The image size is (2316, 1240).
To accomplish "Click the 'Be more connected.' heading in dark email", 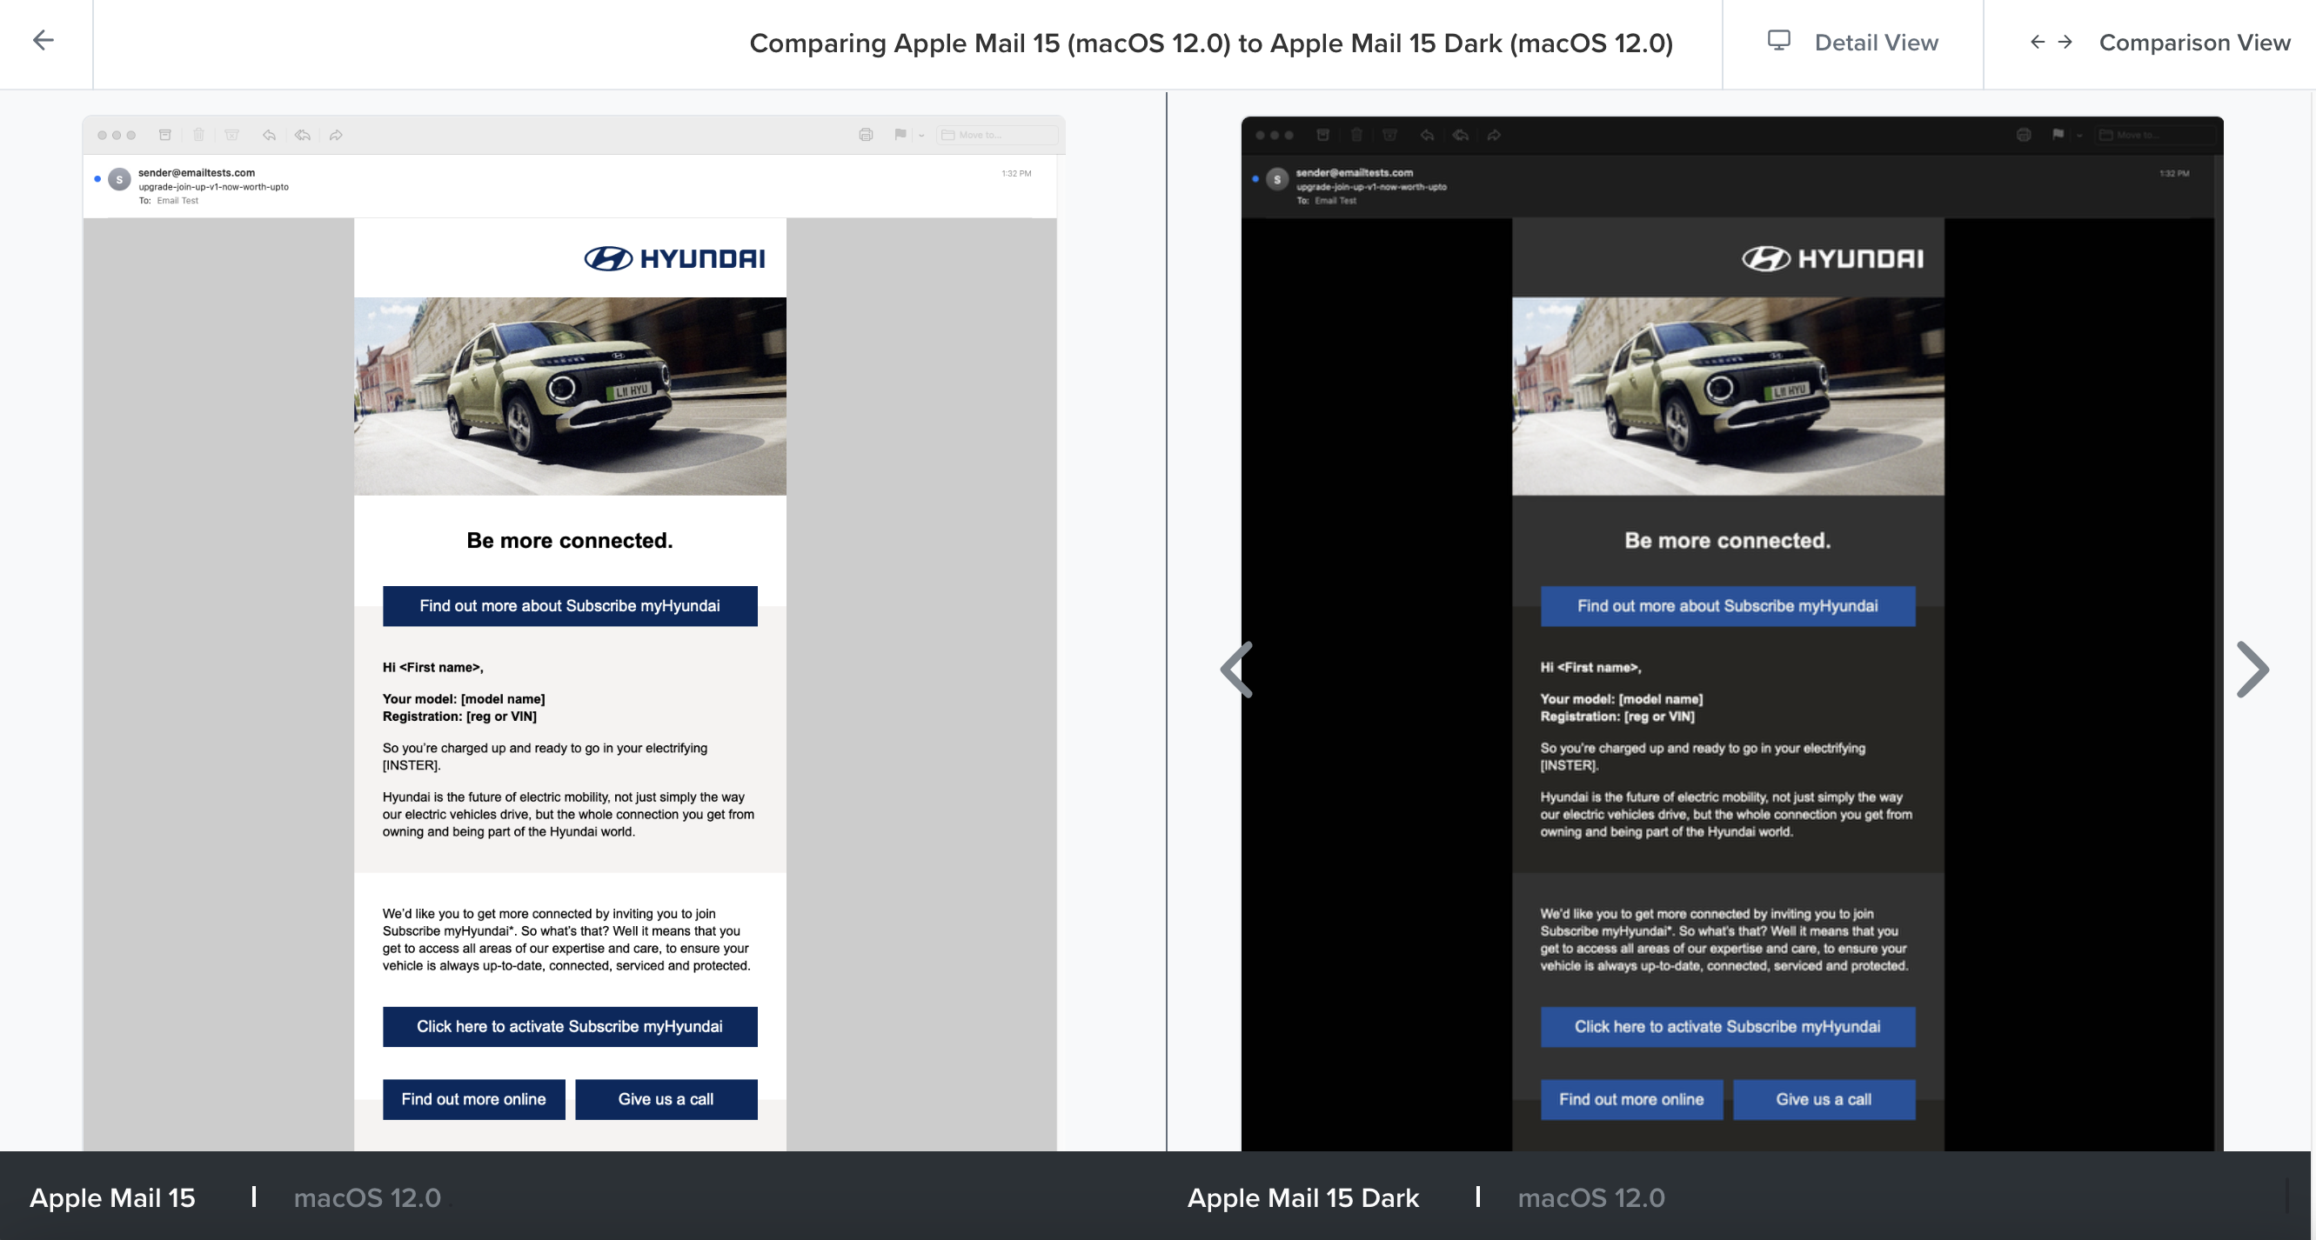I will point(1728,541).
